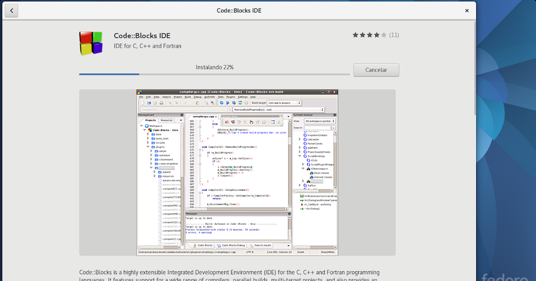Cancel the installation with the Cancelar button
The height and width of the screenshot is (281, 536).
(x=376, y=70)
